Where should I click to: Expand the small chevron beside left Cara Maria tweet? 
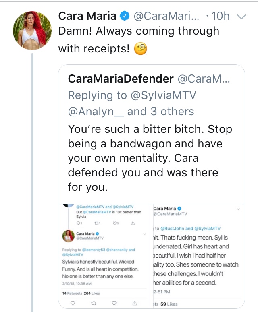tap(144, 234)
